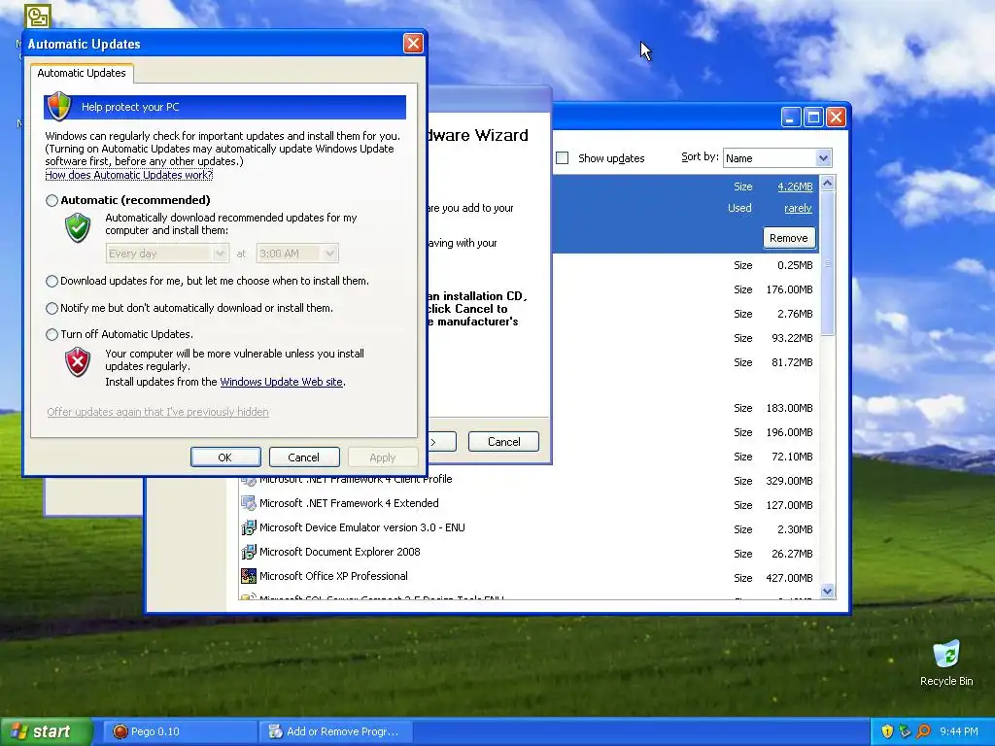Click the Apply button

coord(382,458)
